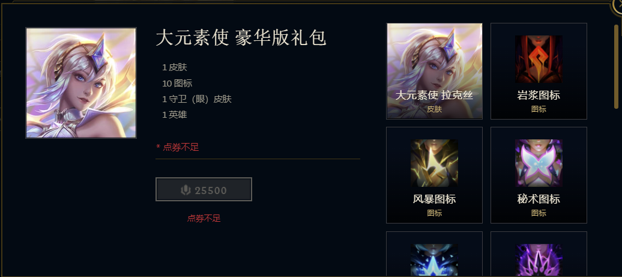Click the RP coin icon beside 25500
The width and height of the screenshot is (622, 277).
coord(186,190)
